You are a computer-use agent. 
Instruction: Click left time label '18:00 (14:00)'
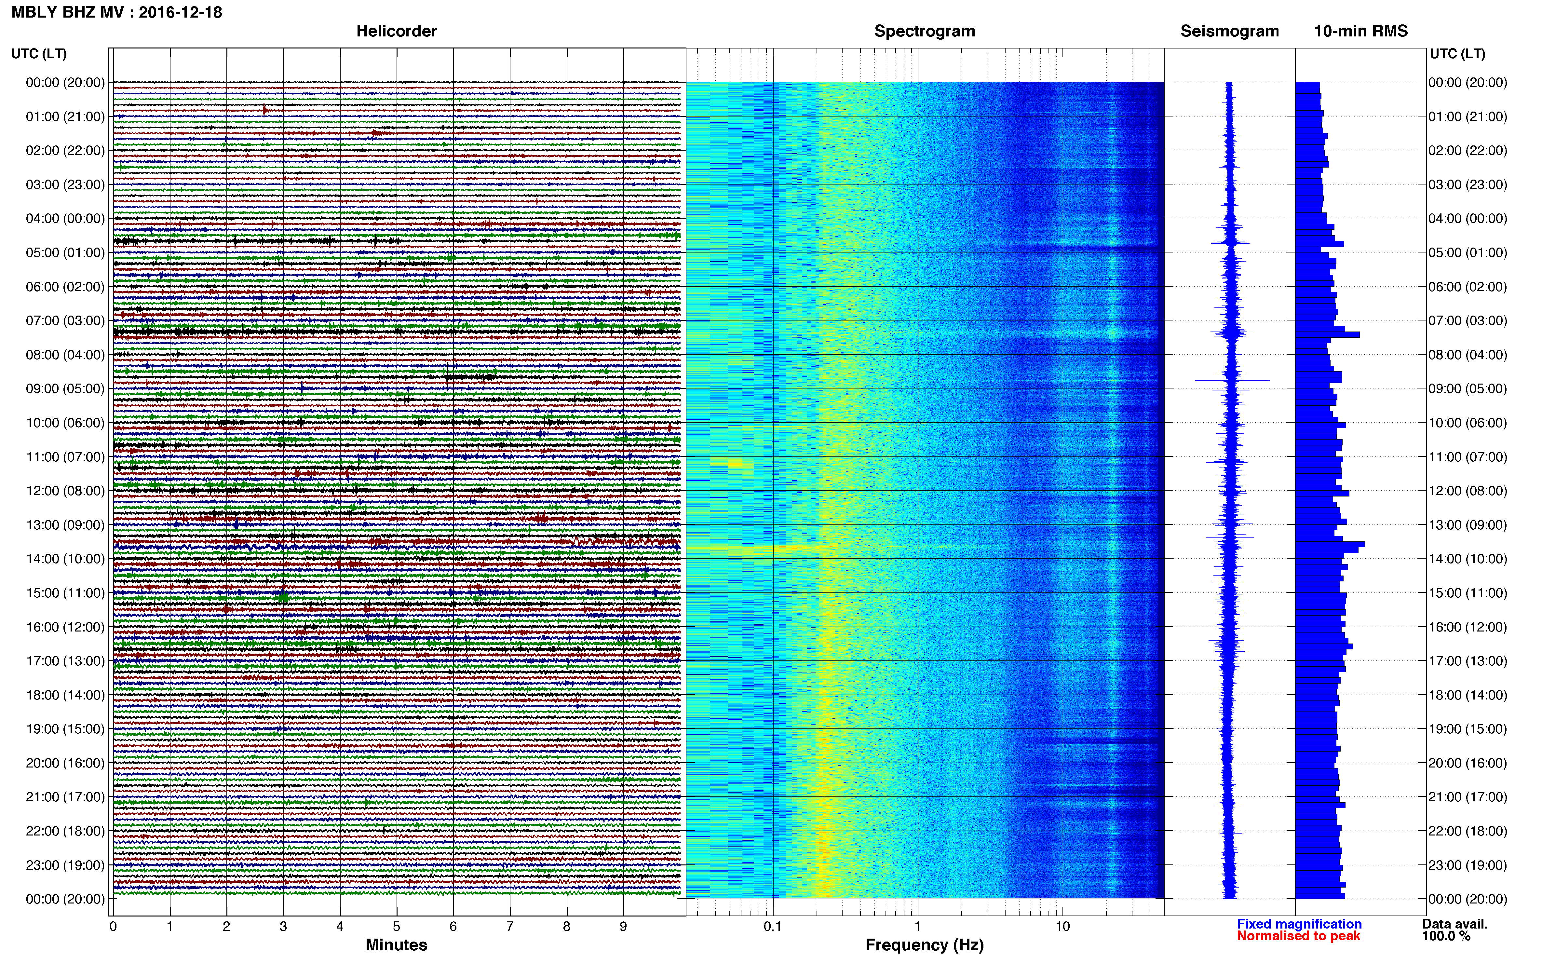[x=65, y=695]
